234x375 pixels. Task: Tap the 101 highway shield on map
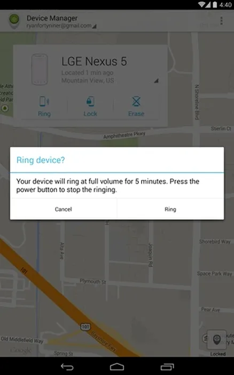coord(85,327)
